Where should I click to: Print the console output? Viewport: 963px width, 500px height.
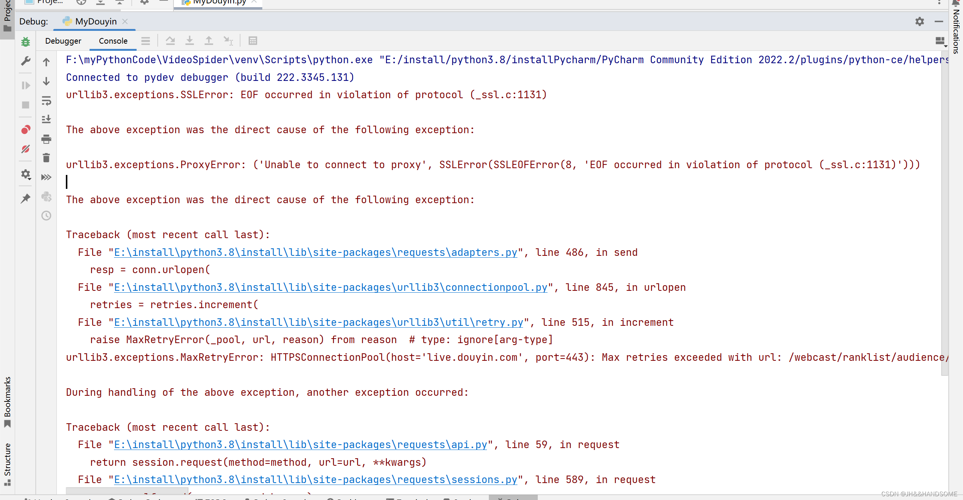click(x=46, y=139)
